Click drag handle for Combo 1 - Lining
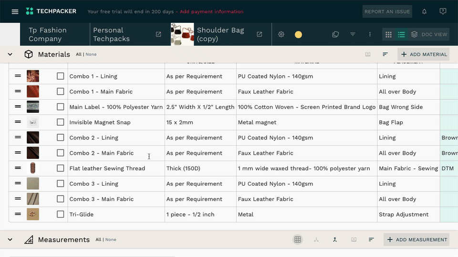This screenshot has height=257, width=458. 18,76
